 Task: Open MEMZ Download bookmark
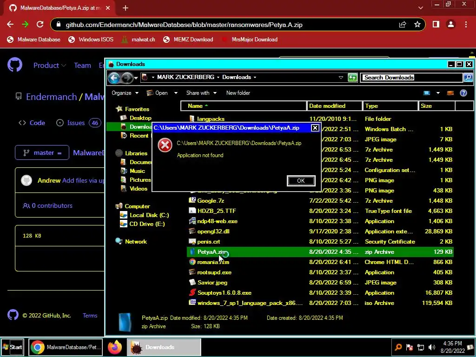coord(188,40)
